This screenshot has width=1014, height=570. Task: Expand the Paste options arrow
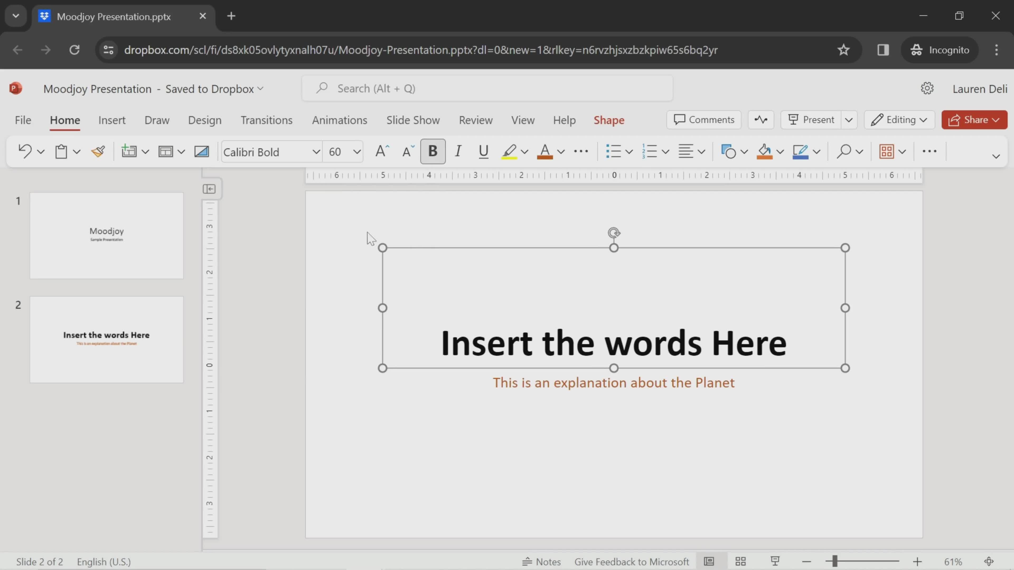click(77, 152)
